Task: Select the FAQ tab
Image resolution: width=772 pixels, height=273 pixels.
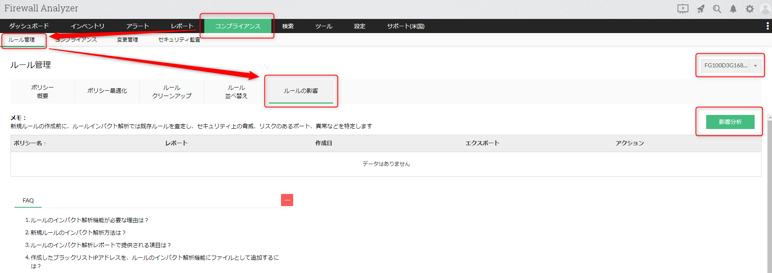Action: (x=28, y=200)
